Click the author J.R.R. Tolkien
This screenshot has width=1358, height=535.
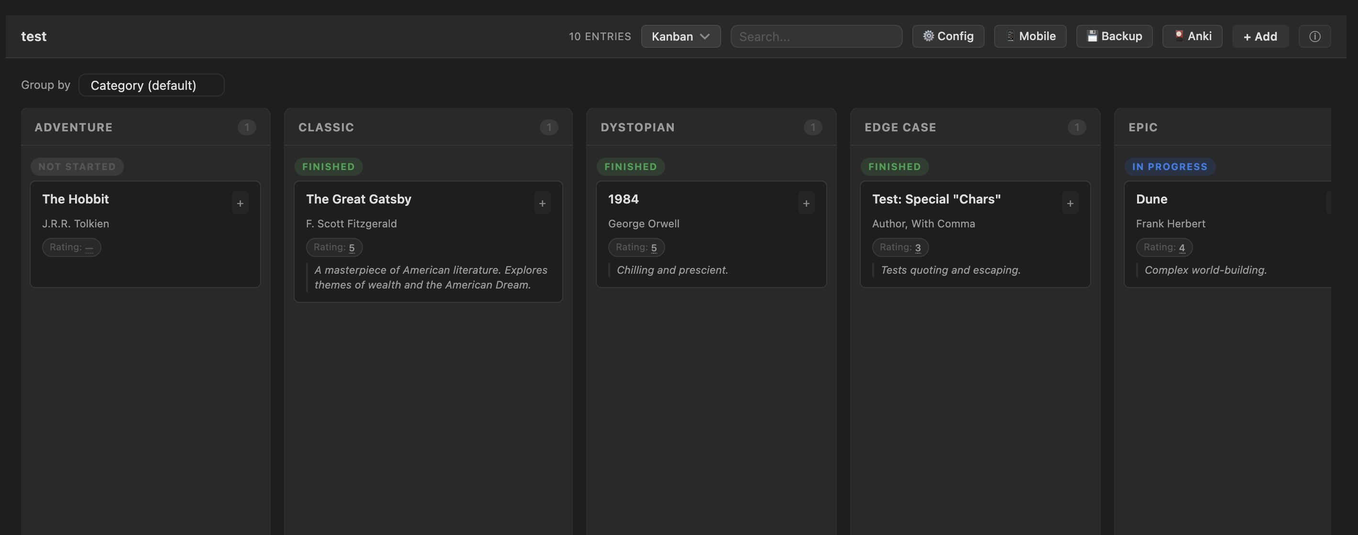[x=76, y=224]
